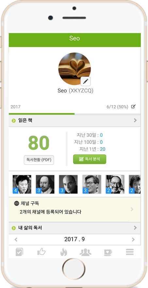Select the first author thumbnail with badge 4

click(x=22, y=184)
